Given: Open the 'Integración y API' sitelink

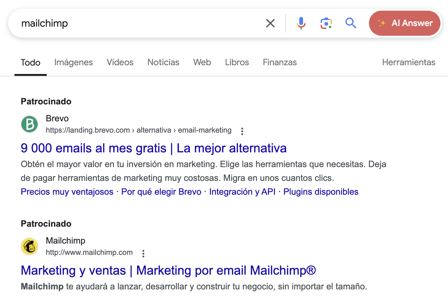Looking at the screenshot, I should 242,192.
